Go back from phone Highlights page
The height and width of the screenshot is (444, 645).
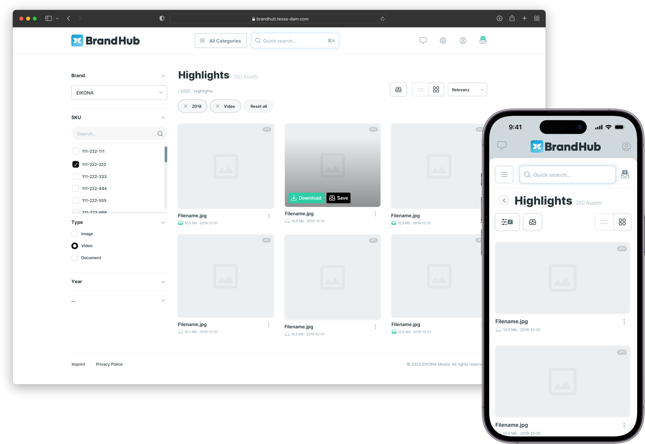pos(504,200)
